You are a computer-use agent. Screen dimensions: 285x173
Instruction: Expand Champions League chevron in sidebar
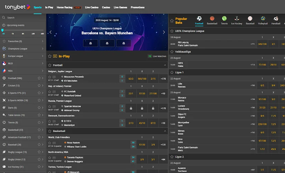pyautogui.click(x=42, y=49)
